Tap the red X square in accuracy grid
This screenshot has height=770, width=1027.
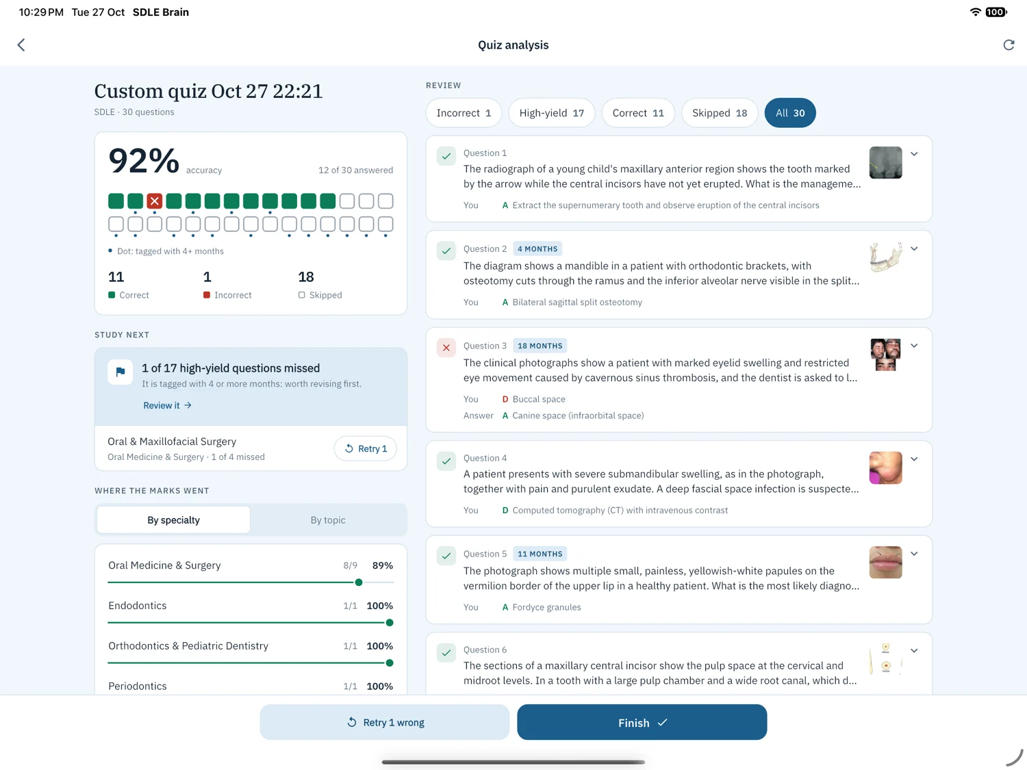click(x=155, y=201)
